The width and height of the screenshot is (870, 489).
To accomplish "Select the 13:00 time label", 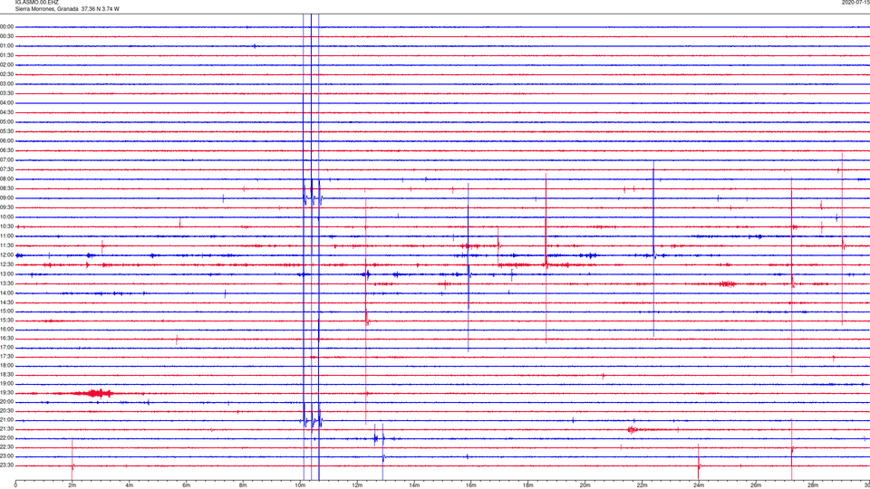I will point(7,273).
